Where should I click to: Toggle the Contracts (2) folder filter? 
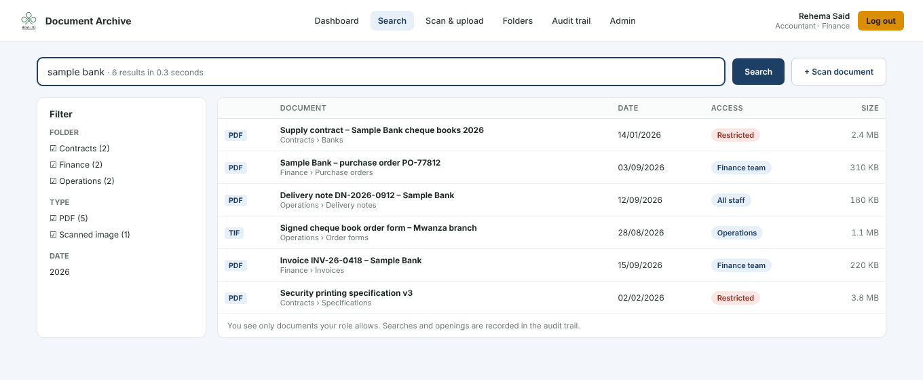tap(79, 149)
